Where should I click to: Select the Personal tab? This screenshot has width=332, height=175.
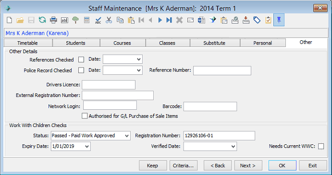tap(262, 43)
